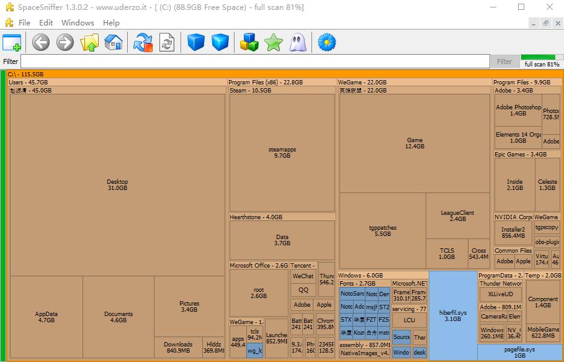
Task: Expand the Desktop 31.0GB block
Action: coord(117,184)
